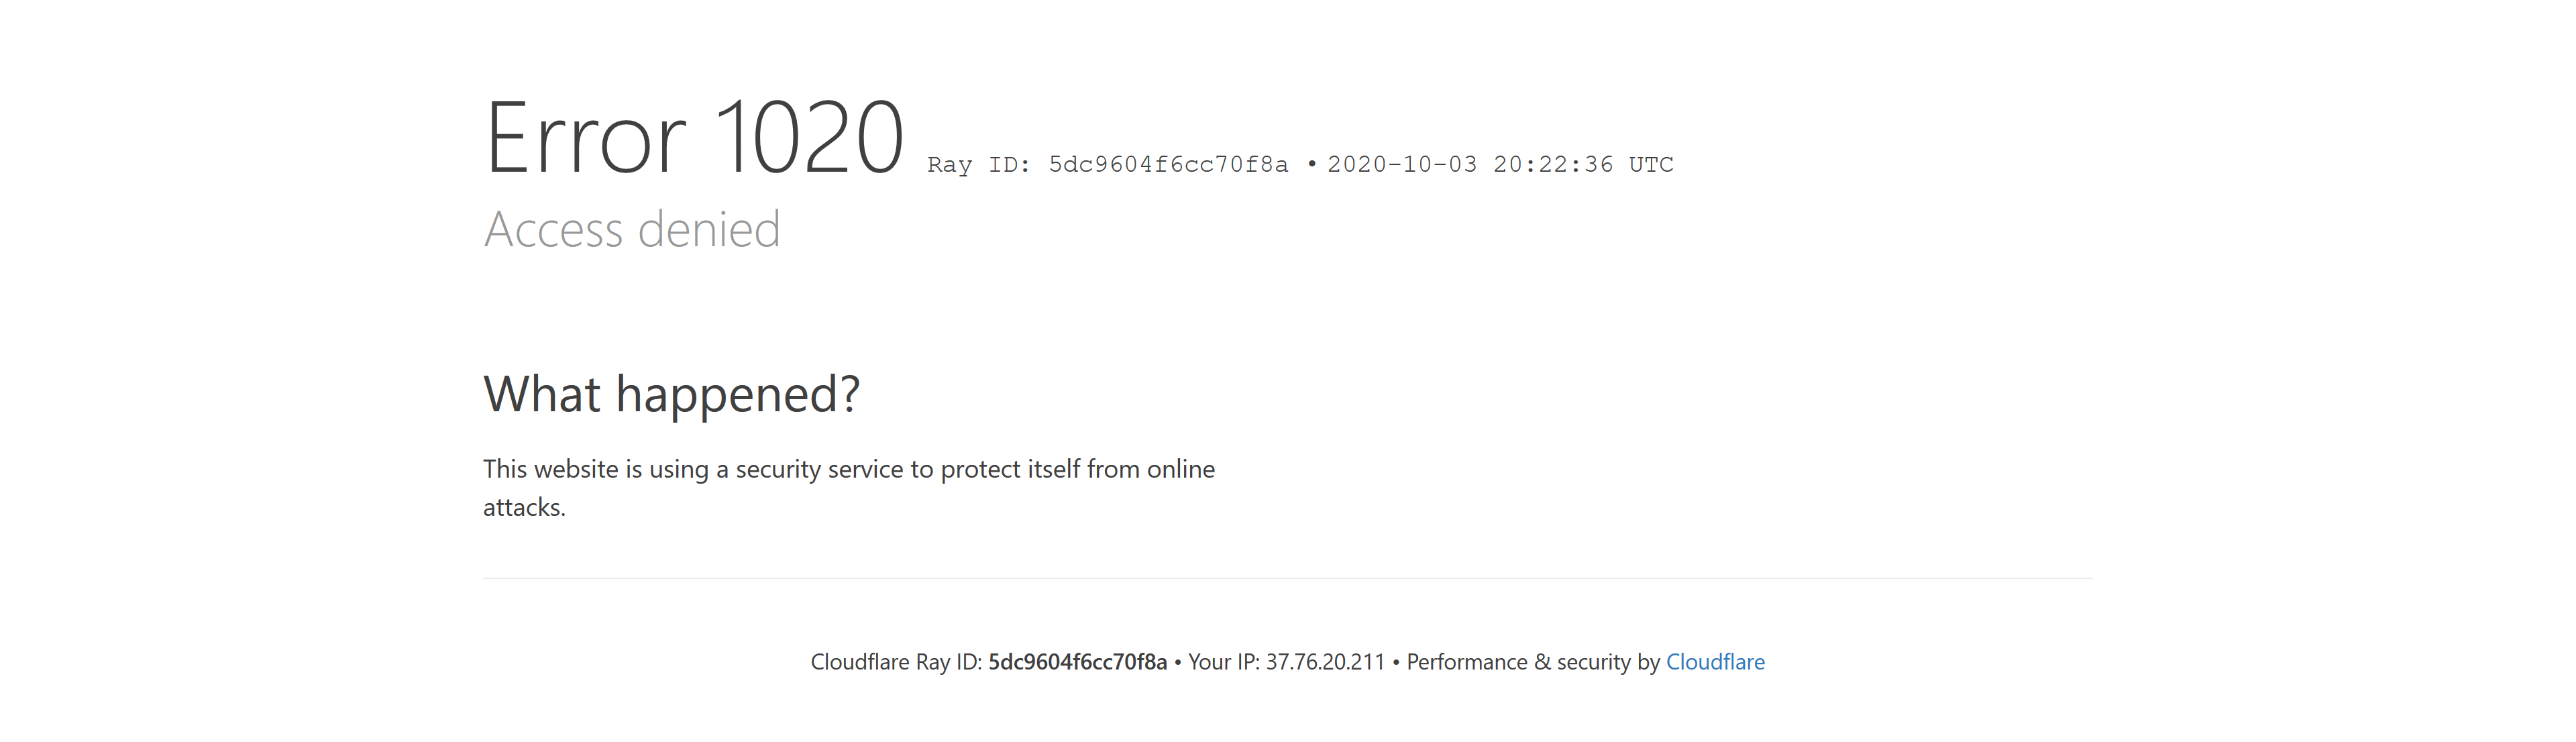This screenshot has width=2576, height=742.
Task: Click the Access denied subtitle
Action: [632, 229]
